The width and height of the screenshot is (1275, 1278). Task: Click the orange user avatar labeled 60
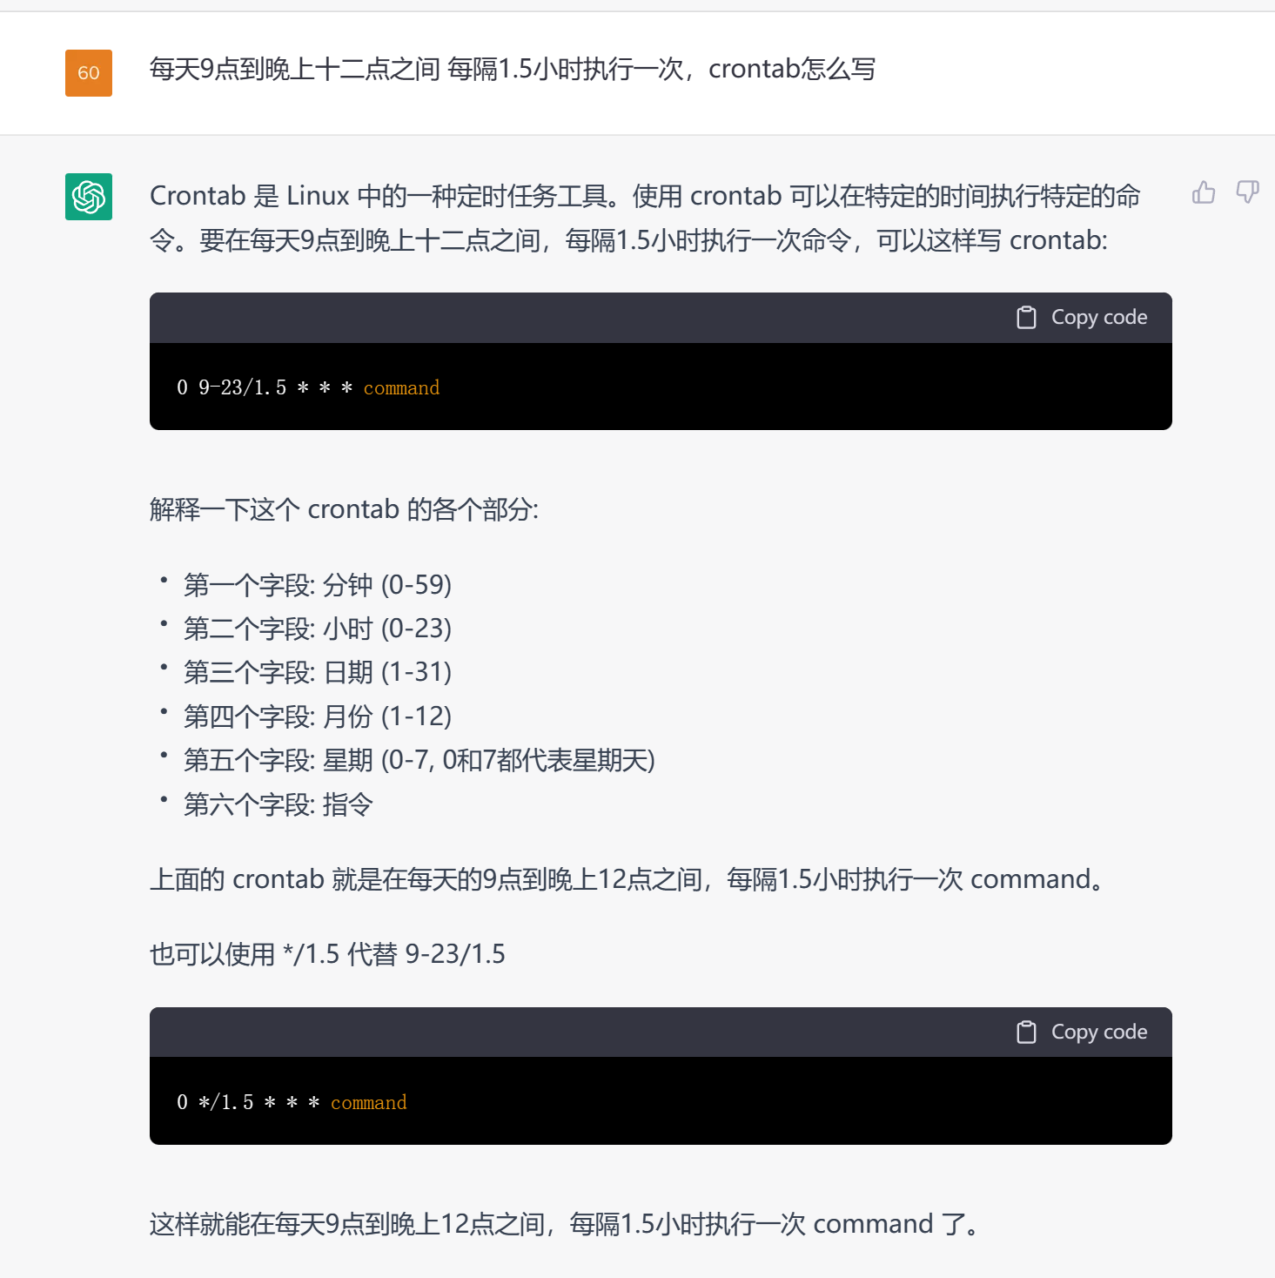(x=89, y=73)
